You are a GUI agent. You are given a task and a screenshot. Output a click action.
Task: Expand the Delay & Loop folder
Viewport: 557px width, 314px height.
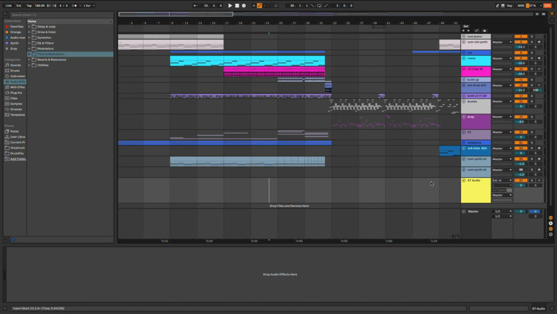(29, 27)
